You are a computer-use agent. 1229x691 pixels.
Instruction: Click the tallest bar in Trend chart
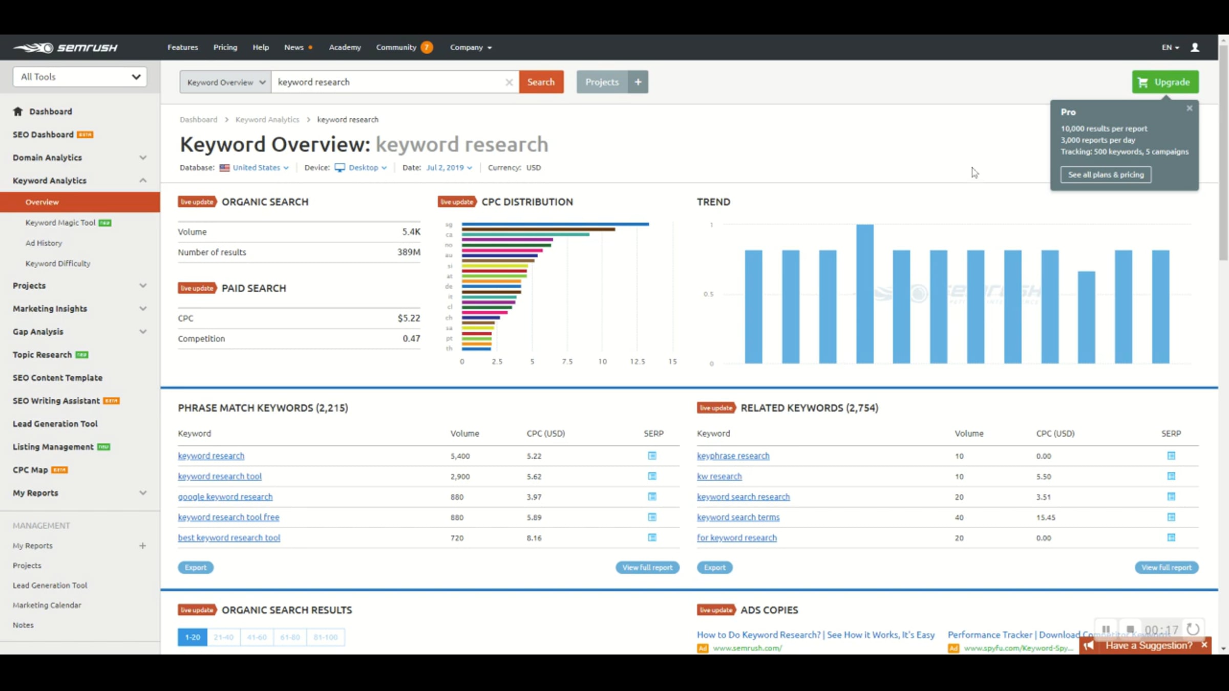click(x=864, y=294)
